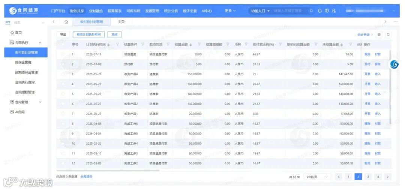Filter the 期初已结算金额 column
Image resolution: width=405 pixels, height=190 pixels.
[316, 44]
